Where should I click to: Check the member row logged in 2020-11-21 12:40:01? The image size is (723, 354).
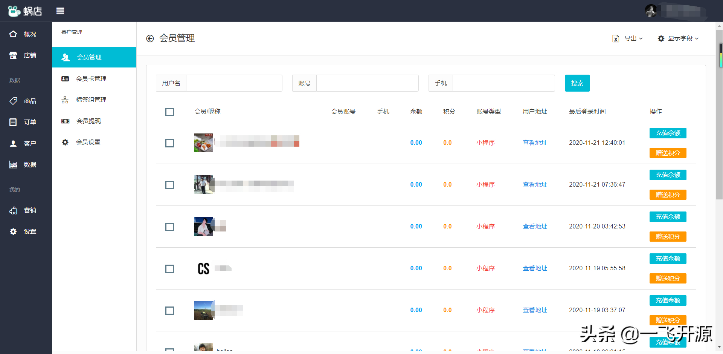(169, 143)
